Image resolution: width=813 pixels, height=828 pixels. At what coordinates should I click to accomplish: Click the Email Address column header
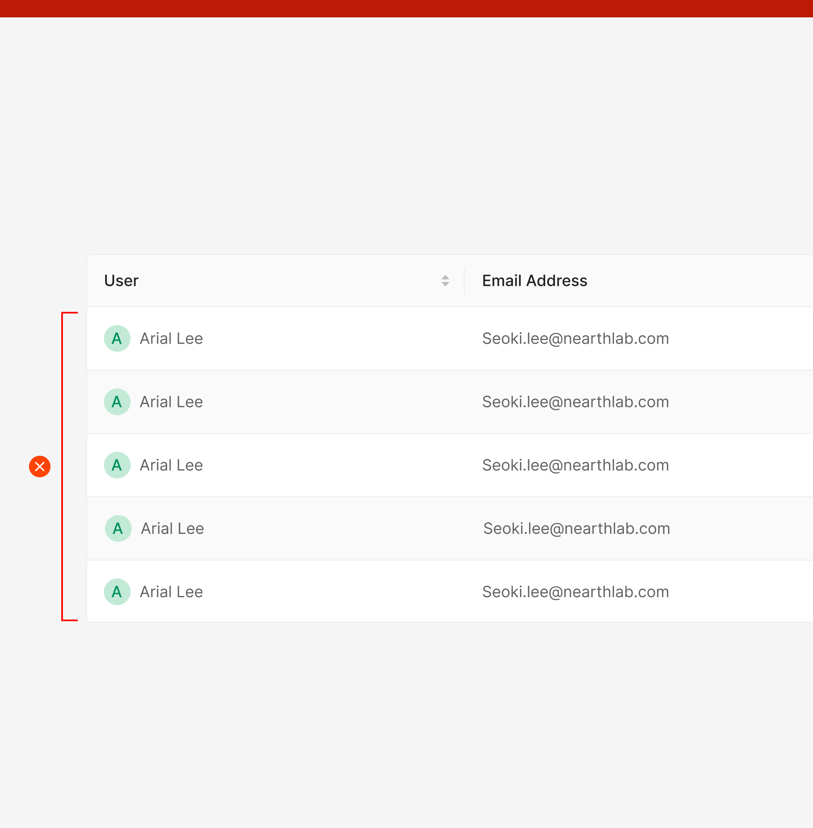534,281
